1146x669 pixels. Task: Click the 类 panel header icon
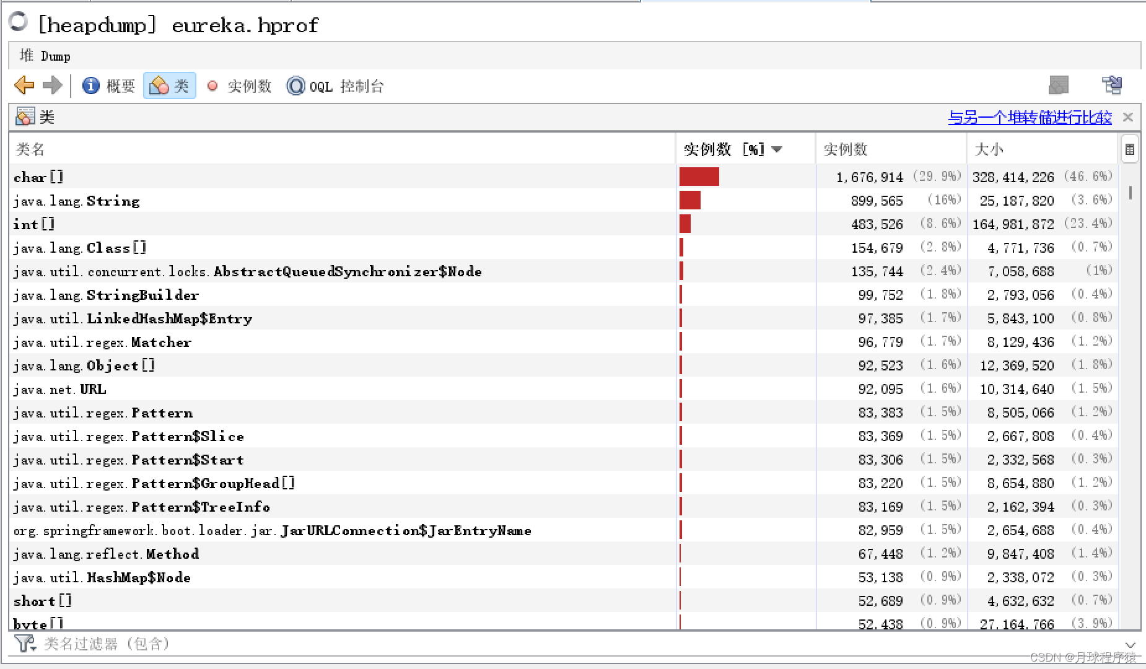pyautogui.click(x=25, y=116)
